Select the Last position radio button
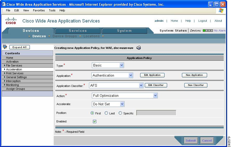Screen dimensions: 231x147 (x=106, y=113)
